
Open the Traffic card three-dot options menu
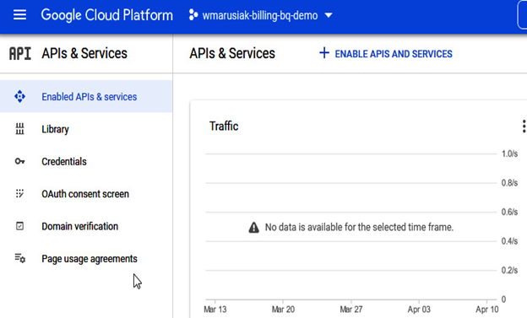click(524, 127)
